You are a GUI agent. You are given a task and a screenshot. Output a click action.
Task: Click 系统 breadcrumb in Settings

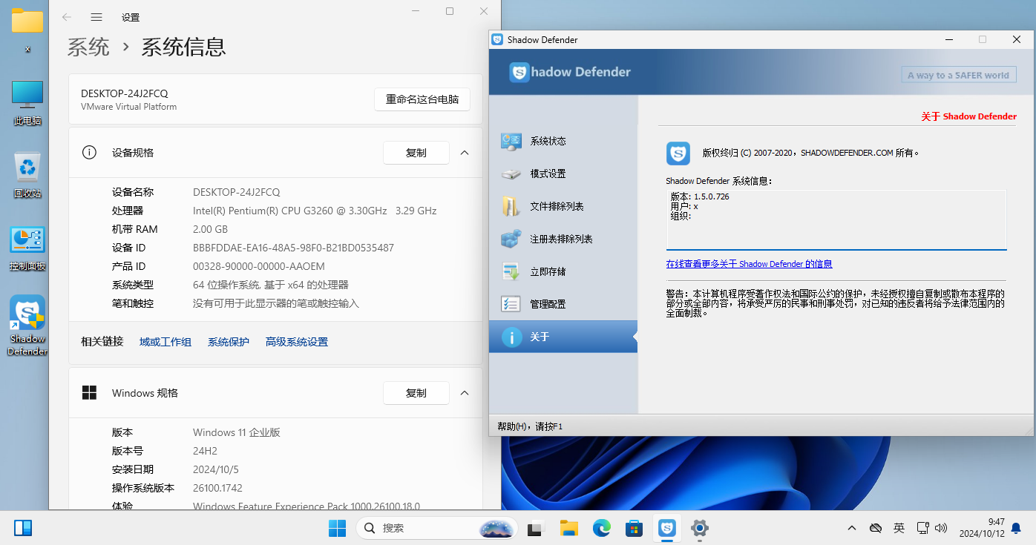pos(88,47)
